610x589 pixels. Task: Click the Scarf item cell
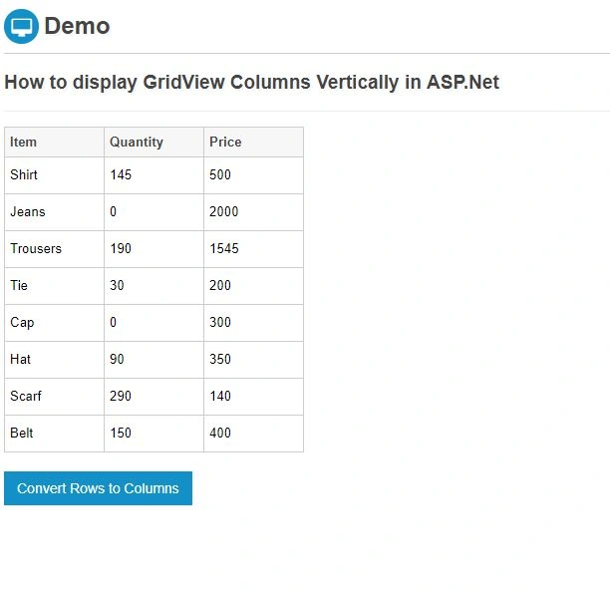coord(54,397)
